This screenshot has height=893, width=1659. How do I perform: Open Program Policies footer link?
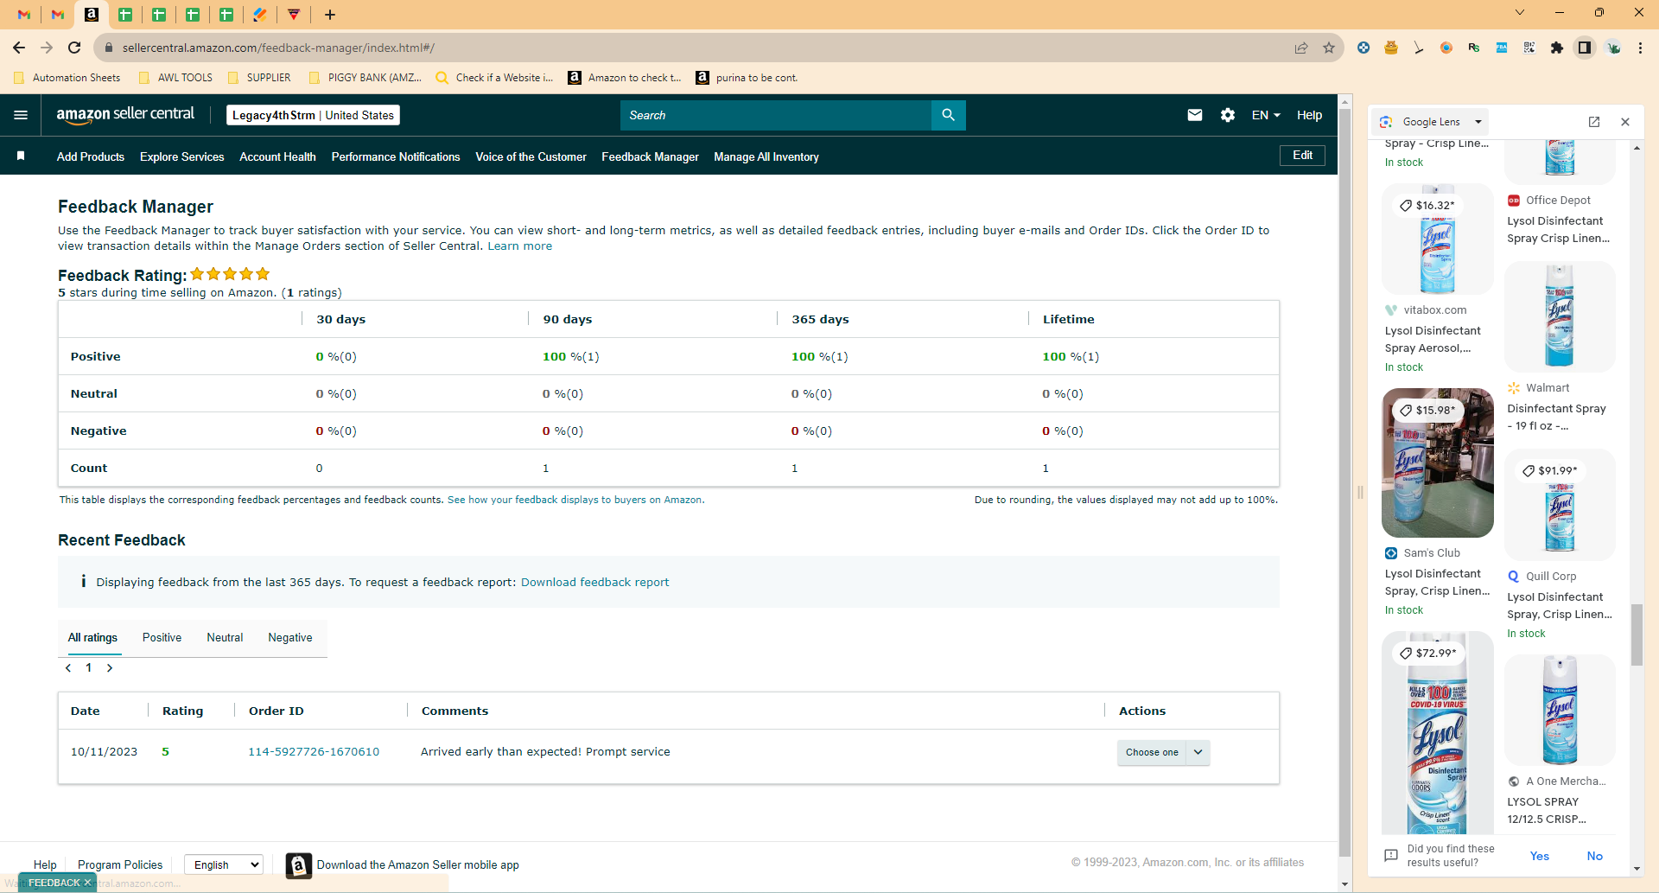click(x=120, y=864)
